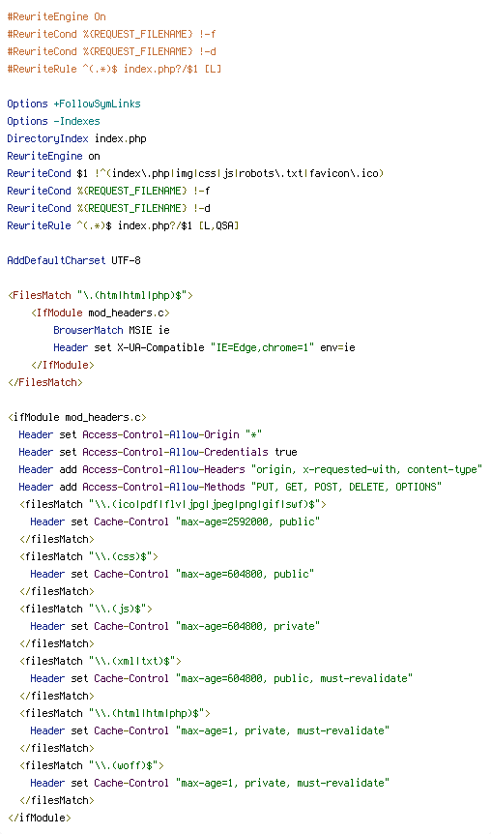Viewport: 491px width, 834px height.
Task: Click 'RewriteEngine on' directive
Action: click(x=54, y=157)
